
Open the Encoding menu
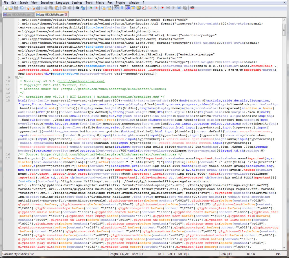47,3
